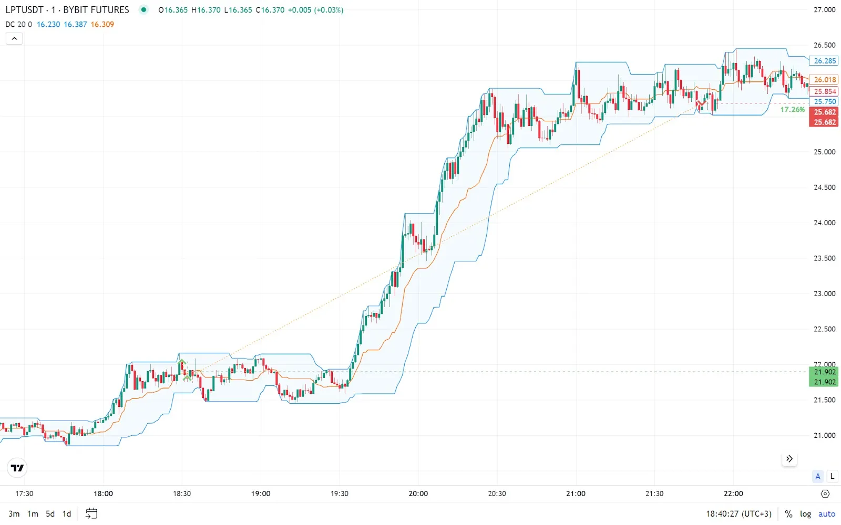
Task: Select the 5d date range
Action: pos(50,514)
